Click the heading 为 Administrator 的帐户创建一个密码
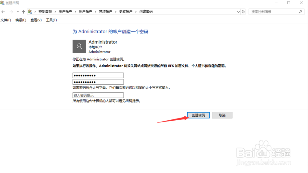Viewport: 308px width, 173px height. 110,32
